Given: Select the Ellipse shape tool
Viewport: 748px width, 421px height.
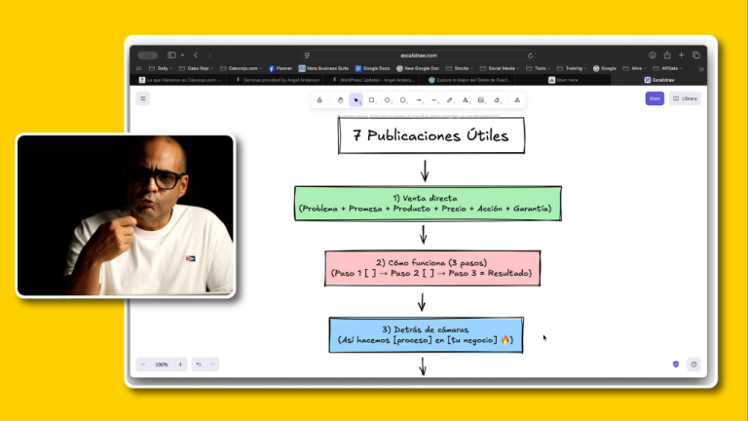Looking at the screenshot, I should coord(402,99).
